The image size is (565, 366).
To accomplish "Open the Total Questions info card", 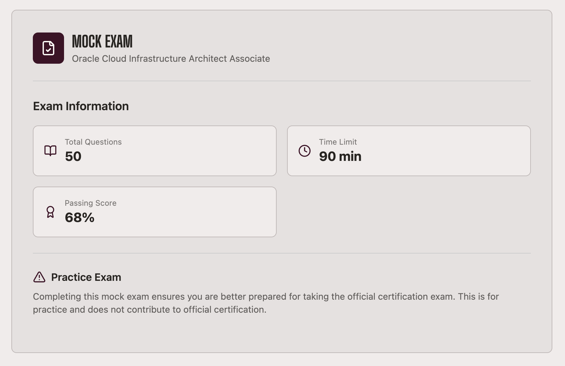I will tap(154, 150).
